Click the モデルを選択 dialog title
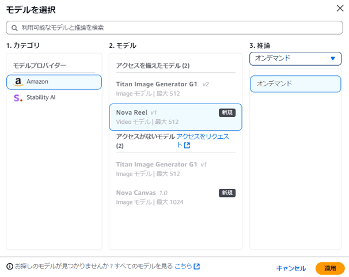The width and height of the screenshot is (349, 277). click(x=31, y=10)
